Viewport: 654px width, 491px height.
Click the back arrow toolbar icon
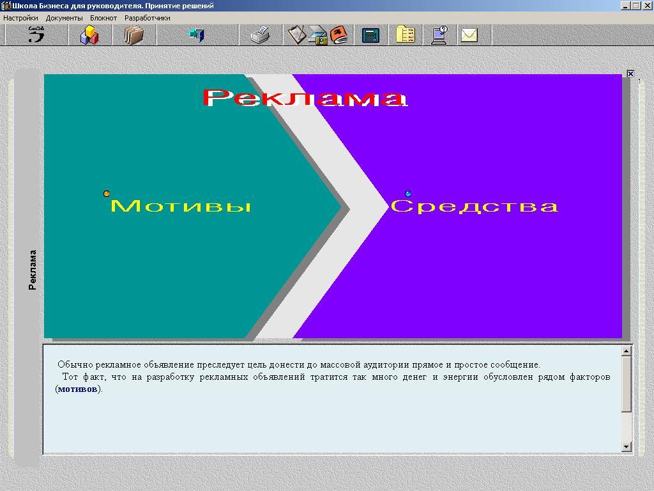pyautogui.click(x=36, y=35)
